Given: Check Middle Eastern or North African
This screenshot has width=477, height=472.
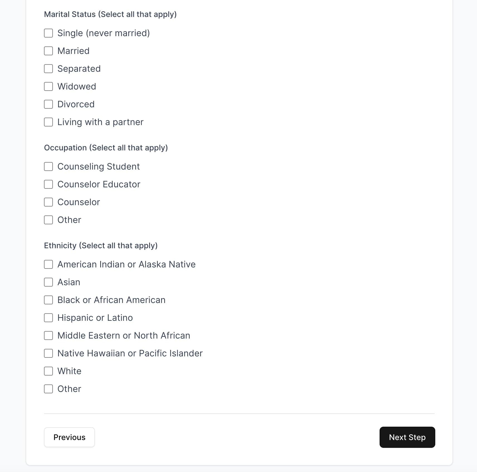Looking at the screenshot, I should (48, 336).
